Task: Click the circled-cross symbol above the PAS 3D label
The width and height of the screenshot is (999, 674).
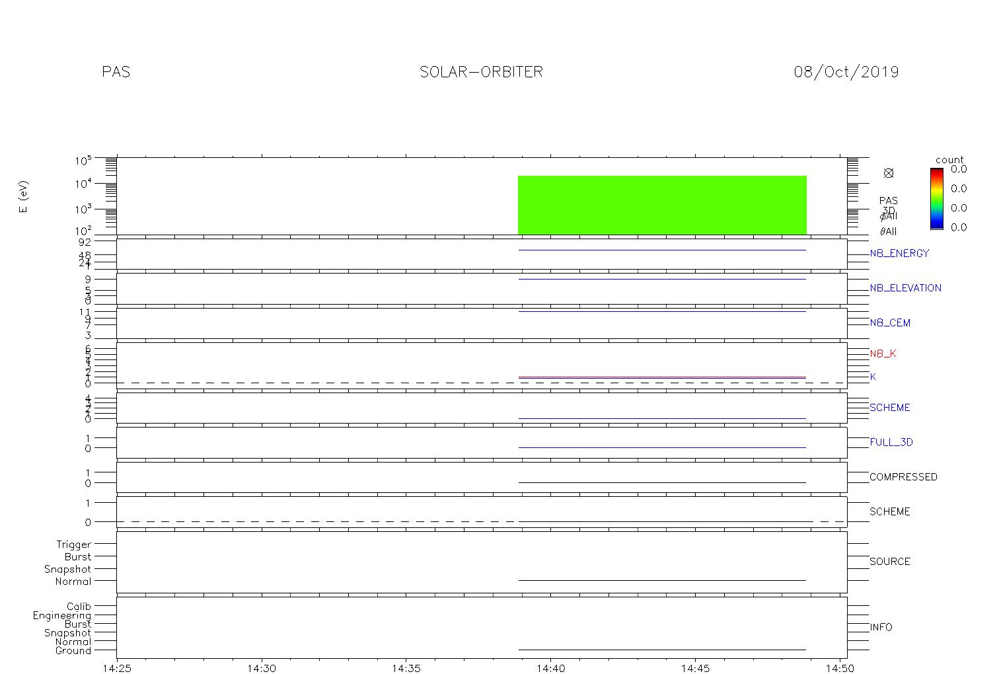Action: coord(889,173)
